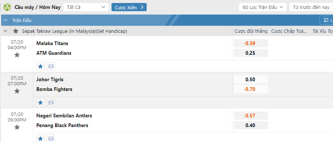Select Bomba Fighters odds -0.70
The image size is (333, 142).
click(251, 89)
